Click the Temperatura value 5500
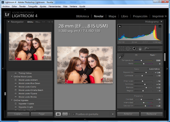 [158, 60]
